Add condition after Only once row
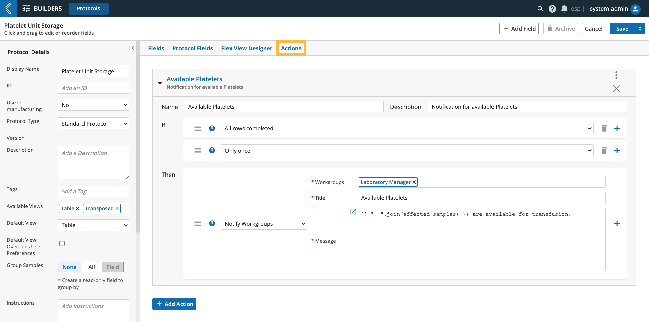The height and width of the screenshot is (322, 649). pyautogui.click(x=617, y=151)
